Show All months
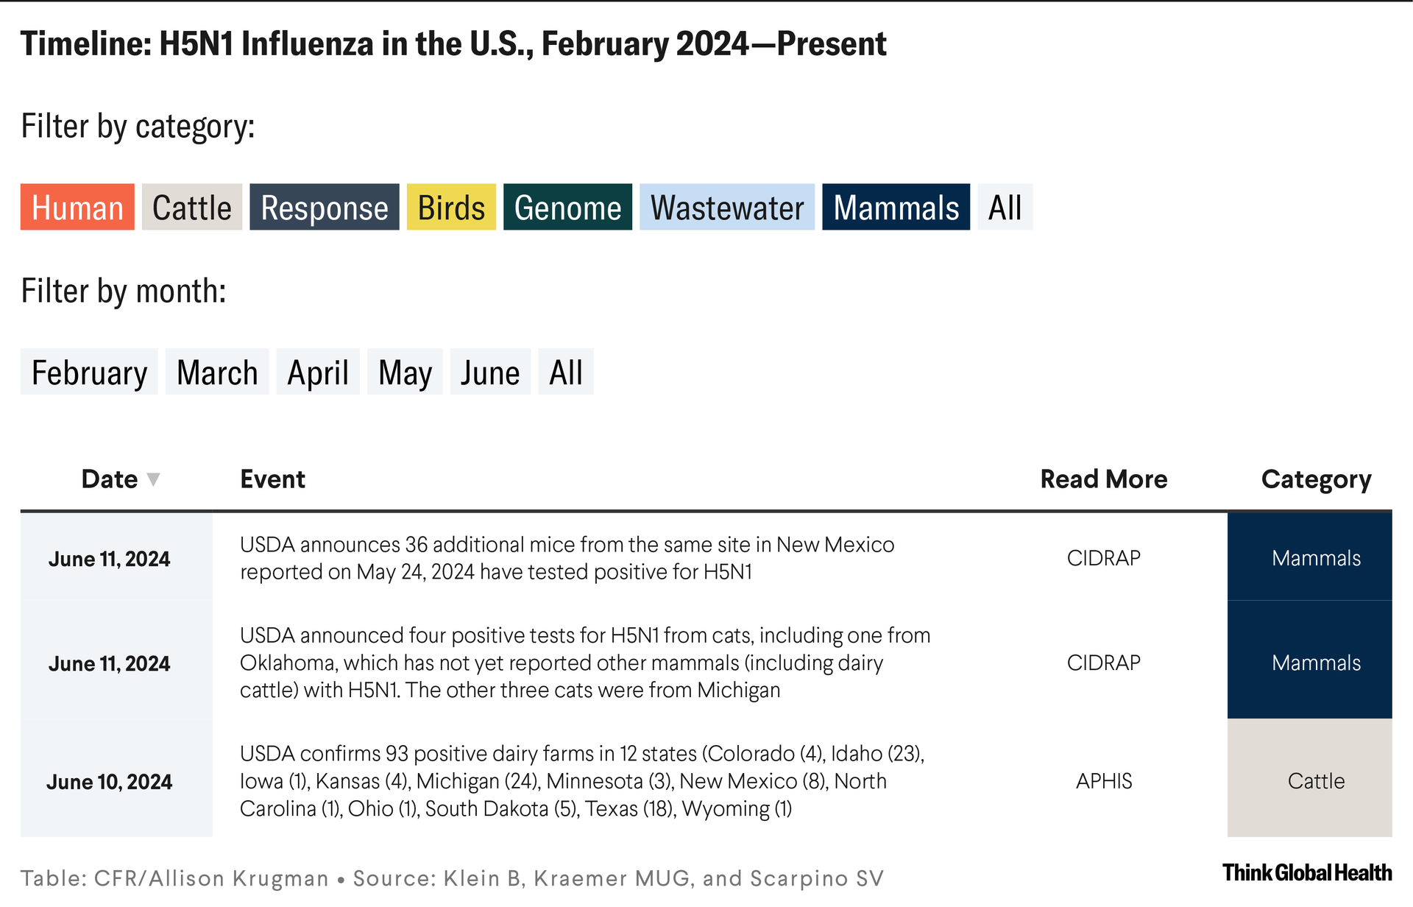1413x907 pixels. pos(565,373)
